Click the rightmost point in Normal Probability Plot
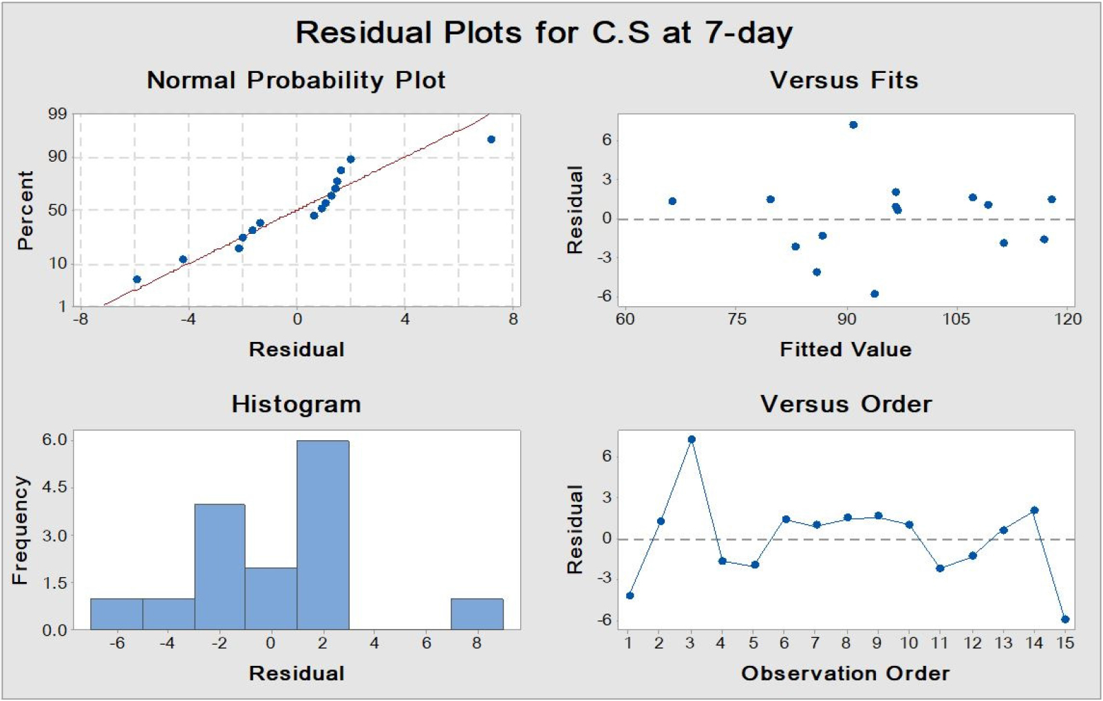 tap(491, 140)
